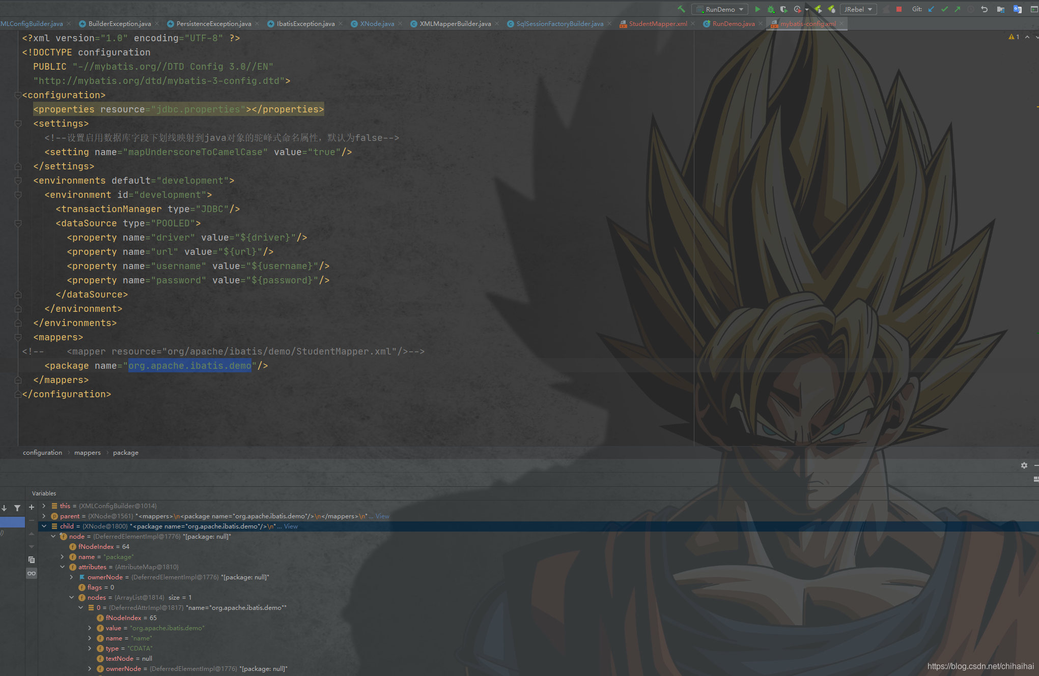Collapse the 'node' DeferredElementImpl field
The height and width of the screenshot is (676, 1039).
[53, 536]
